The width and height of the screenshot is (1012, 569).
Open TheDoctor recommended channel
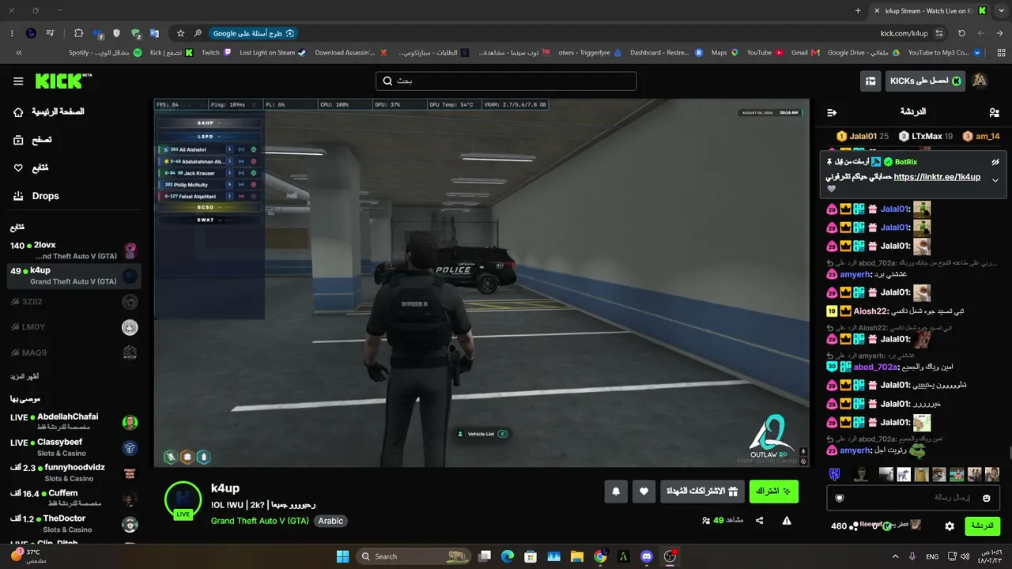tap(74, 523)
